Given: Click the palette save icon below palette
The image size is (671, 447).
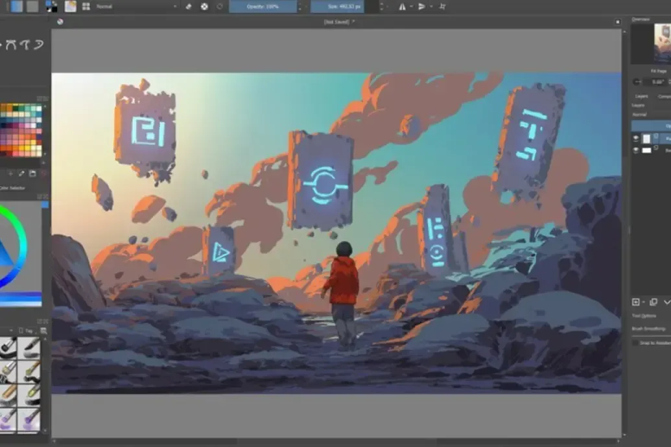Looking at the screenshot, I should pyautogui.click(x=32, y=174).
